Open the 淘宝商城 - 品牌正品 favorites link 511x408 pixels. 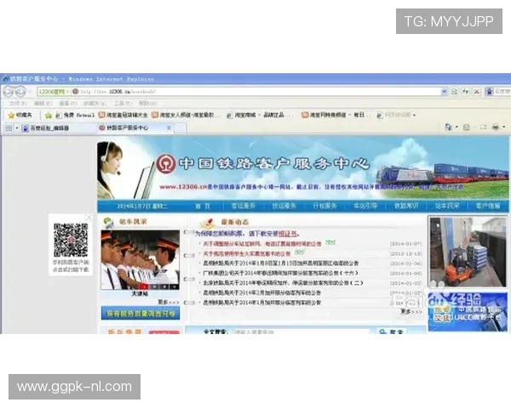[260, 116]
